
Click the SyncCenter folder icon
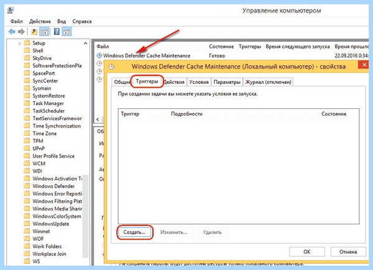point(27,81)
